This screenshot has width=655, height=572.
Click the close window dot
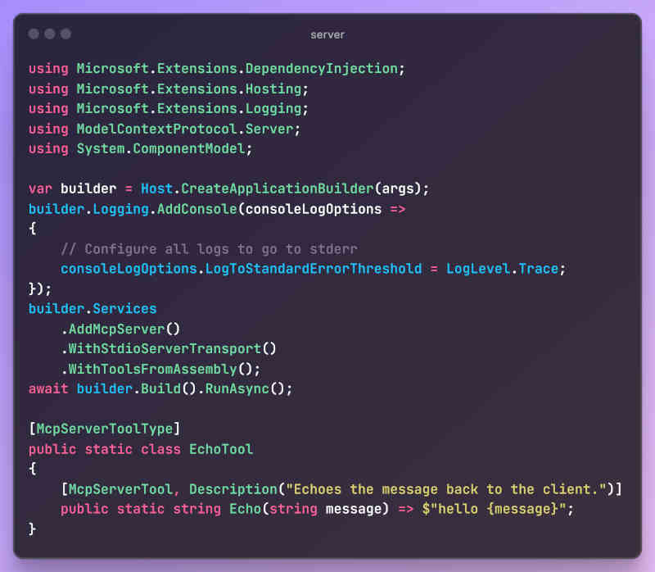point(34,34)
